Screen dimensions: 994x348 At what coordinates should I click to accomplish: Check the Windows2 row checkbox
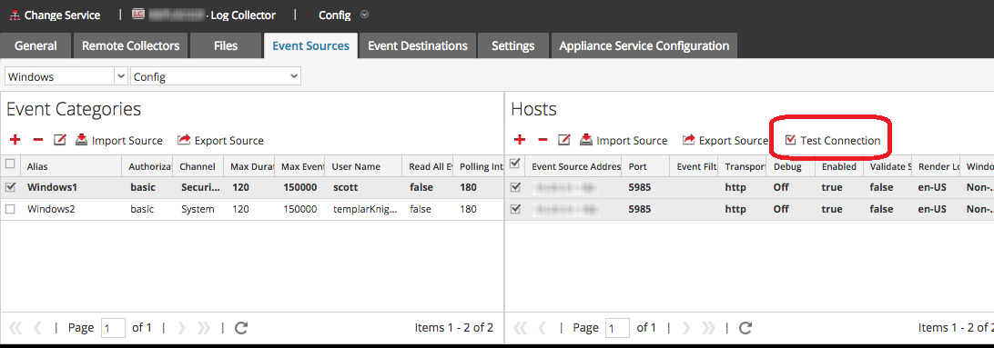pyautogui.click(x=10, y=209)
